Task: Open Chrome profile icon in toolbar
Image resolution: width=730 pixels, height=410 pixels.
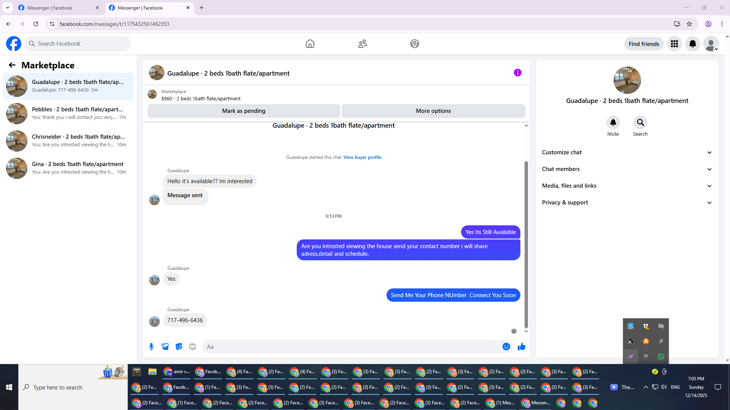Action: [x=708, y=24]
